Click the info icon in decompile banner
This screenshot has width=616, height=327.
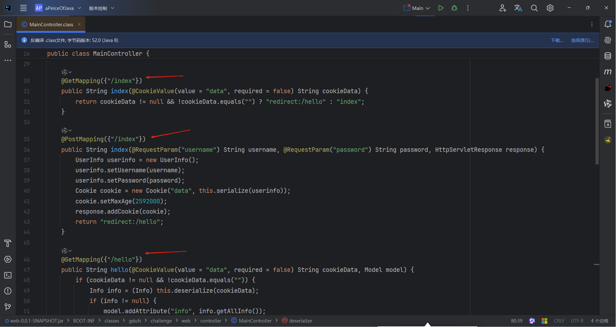[24, 40]
